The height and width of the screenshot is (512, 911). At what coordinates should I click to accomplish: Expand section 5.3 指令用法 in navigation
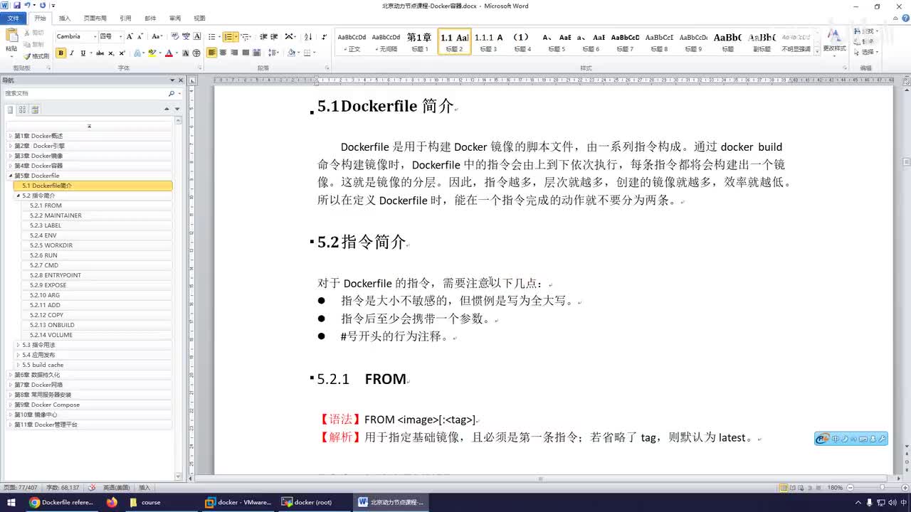coord(19,345)
